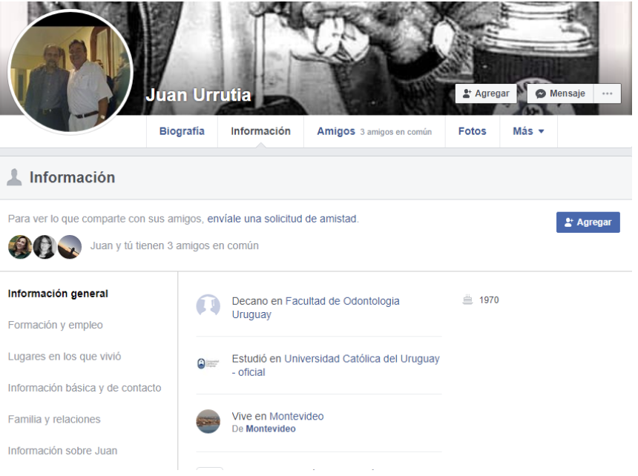Go to the Fotos tab

point(473,131)
